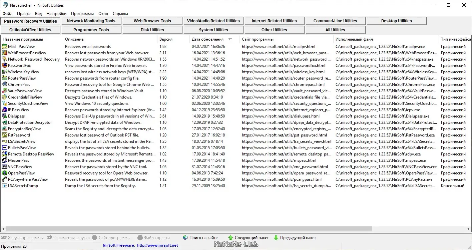Viewport: 472px width, 250px height.
Task: Click the VaultPasswordView icon
Action: (5, 91)
